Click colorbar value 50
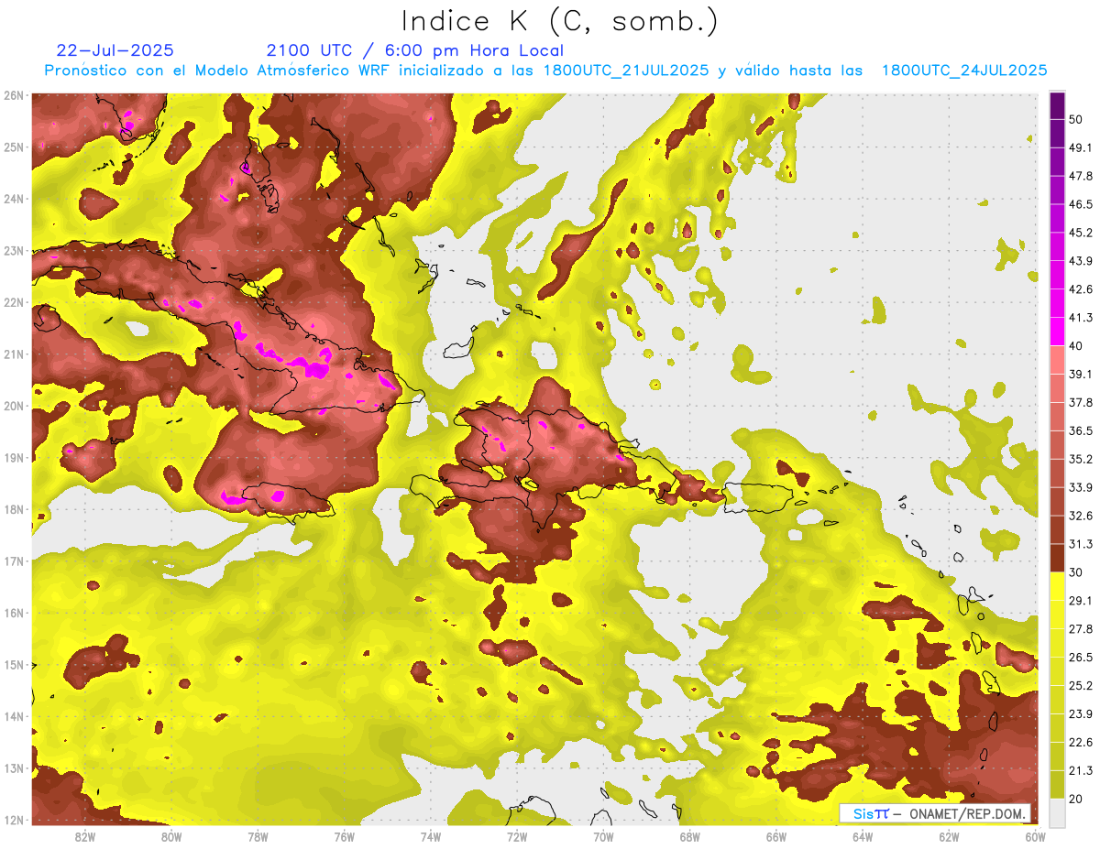This screenshot has height=849, width=1100. [1076, 119]
